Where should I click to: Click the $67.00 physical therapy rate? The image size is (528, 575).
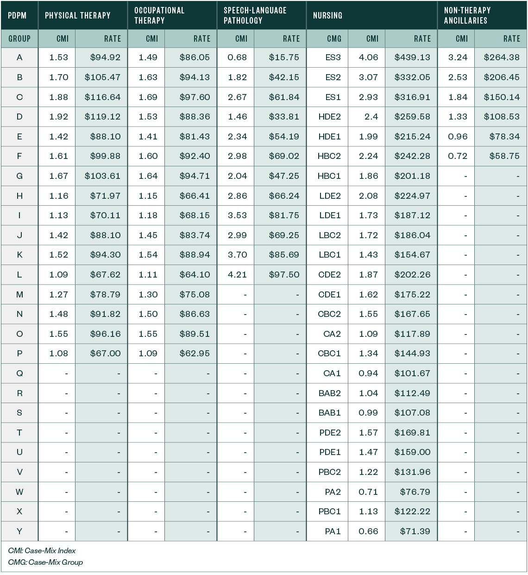105,354
